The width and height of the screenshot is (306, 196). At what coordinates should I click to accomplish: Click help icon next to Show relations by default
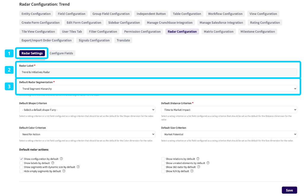(198, 159)
